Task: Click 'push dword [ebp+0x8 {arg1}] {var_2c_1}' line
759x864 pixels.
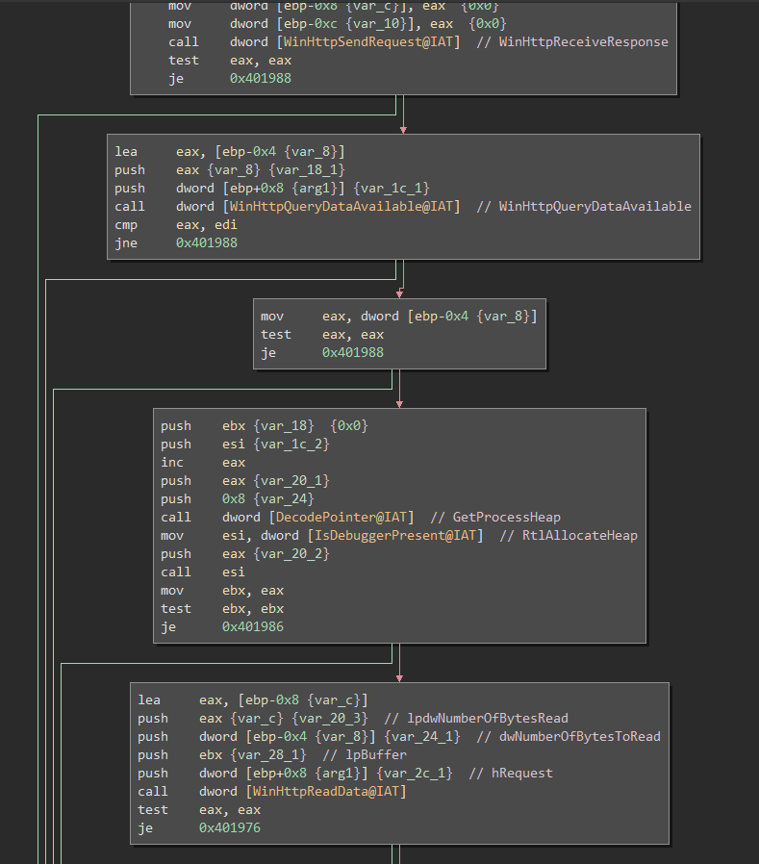Action: 295,774
